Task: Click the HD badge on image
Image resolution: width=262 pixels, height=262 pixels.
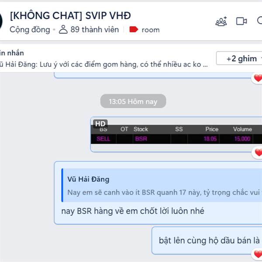Action: pos(100,124)
